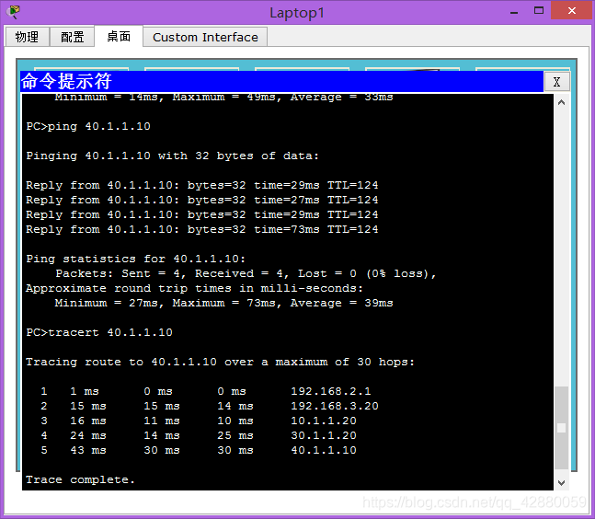Viewport: 595px width, 519px height.
Task: Close the 命令提示符 window with X button
Action: (x=556, y=82)
